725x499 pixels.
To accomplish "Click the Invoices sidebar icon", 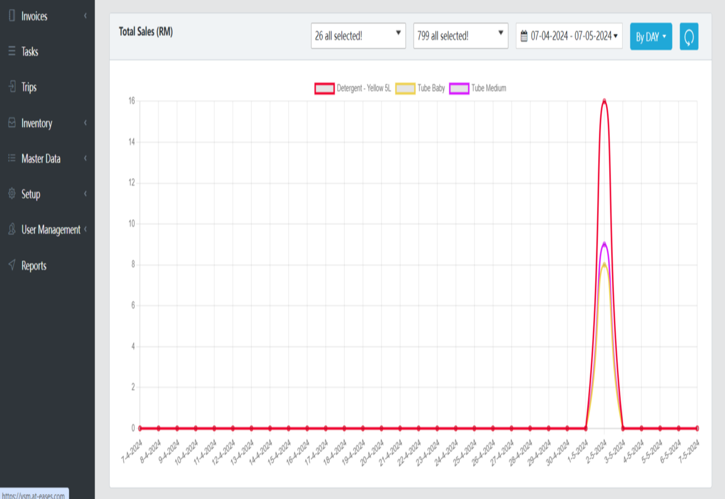I will 12,16.
